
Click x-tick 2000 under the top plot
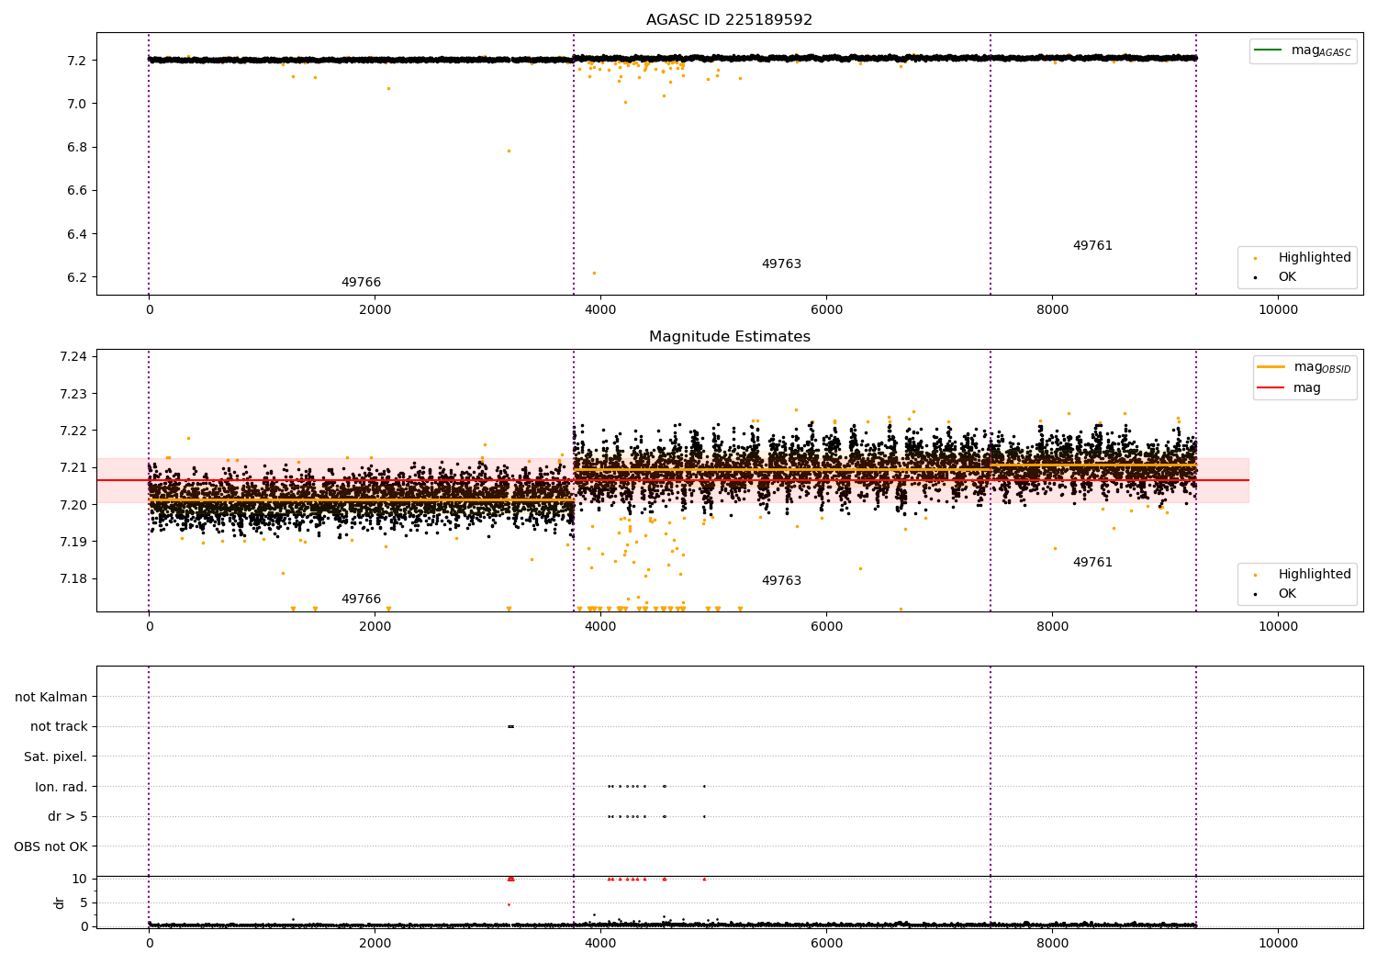375,310
